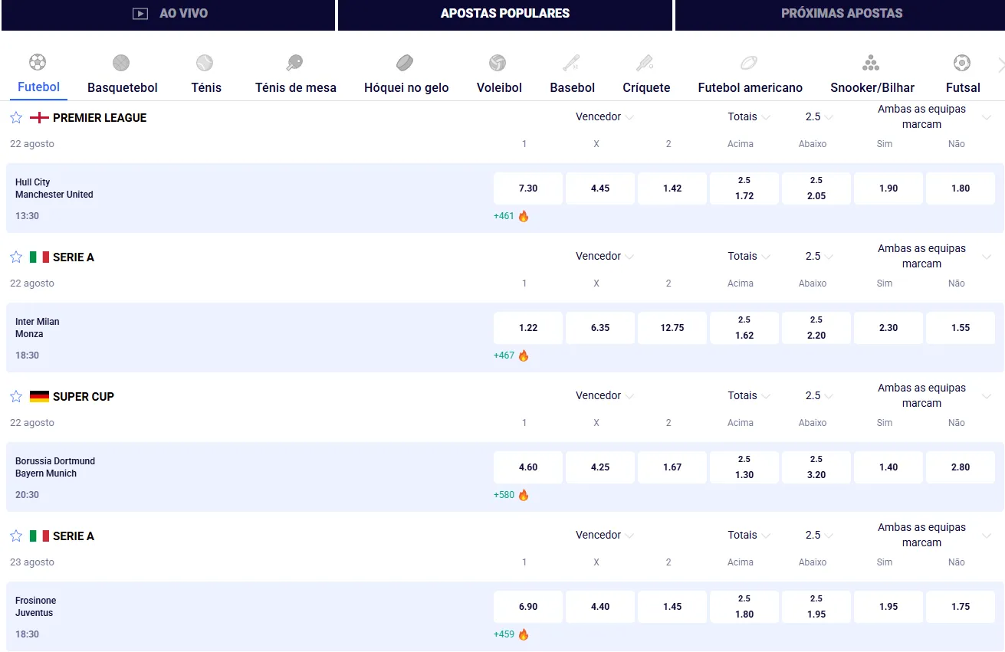Click the fire icon for Frosinone match
This screenshot has width=1005, height=652.
[x=524, y=634]
